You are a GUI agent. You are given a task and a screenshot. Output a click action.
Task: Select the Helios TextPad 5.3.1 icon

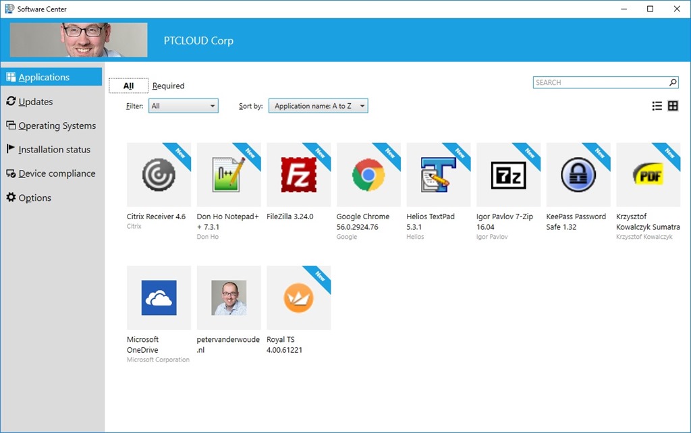click(439, 175)
